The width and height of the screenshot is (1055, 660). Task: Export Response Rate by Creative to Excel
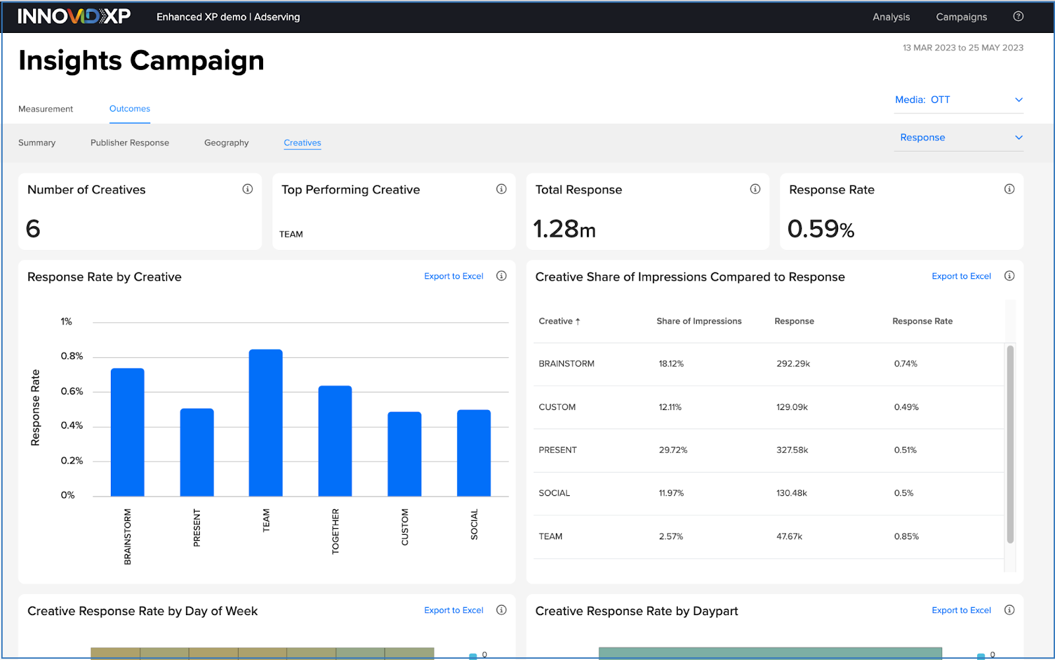click(454, 276)
